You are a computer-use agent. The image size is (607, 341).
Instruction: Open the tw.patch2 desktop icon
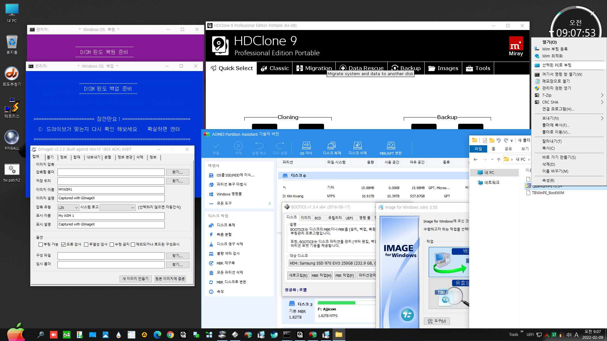coord(12,173)
